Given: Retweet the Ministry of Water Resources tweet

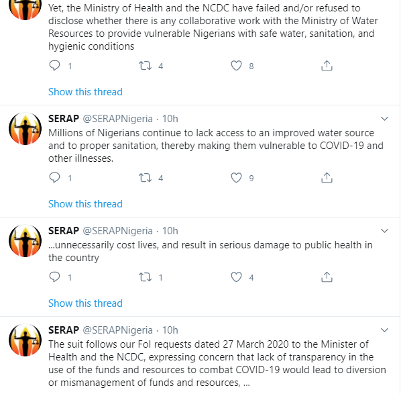Looking at the screenshot, I should pyautogui.click(x=145, y=66).
